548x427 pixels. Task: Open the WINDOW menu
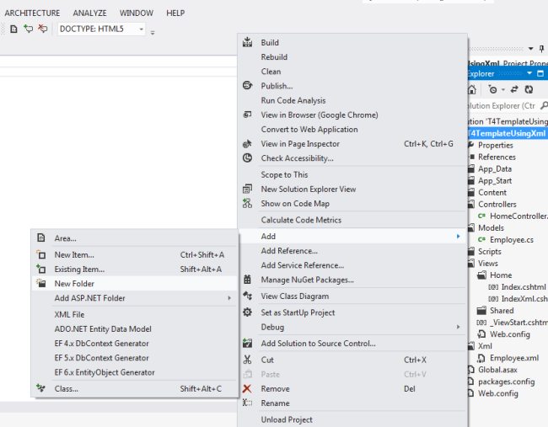pos(137,13)
